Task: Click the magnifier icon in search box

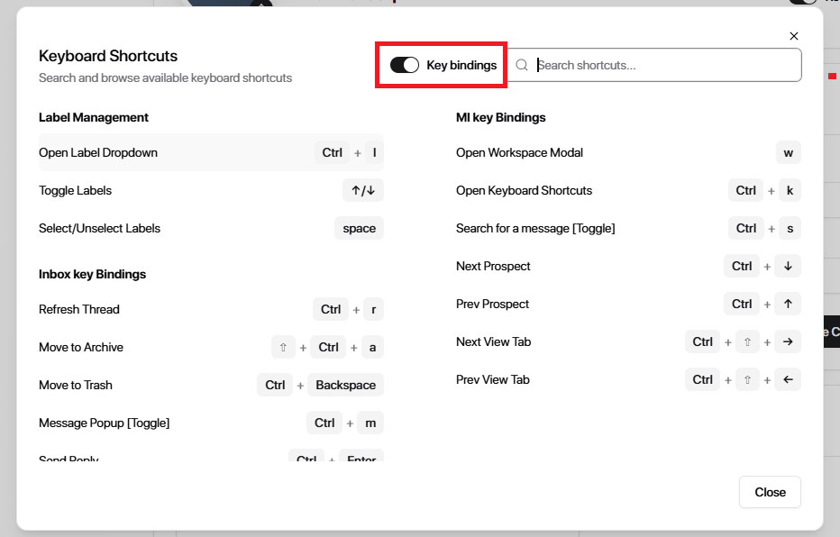Action: click(x=522, y=65)
